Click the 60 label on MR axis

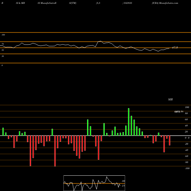(186, 120)
